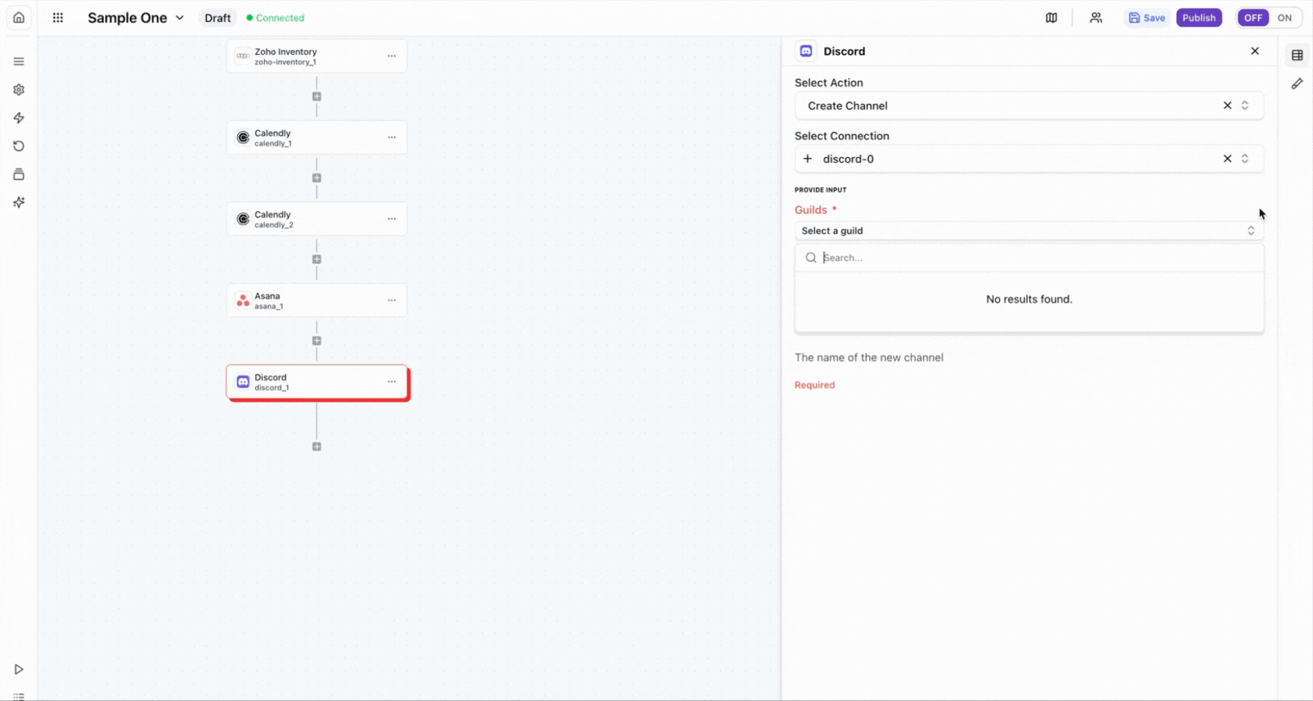Screen dimensions: 1313x701
Task: Open the history icon in left sidebar
Action: (19, 146)
